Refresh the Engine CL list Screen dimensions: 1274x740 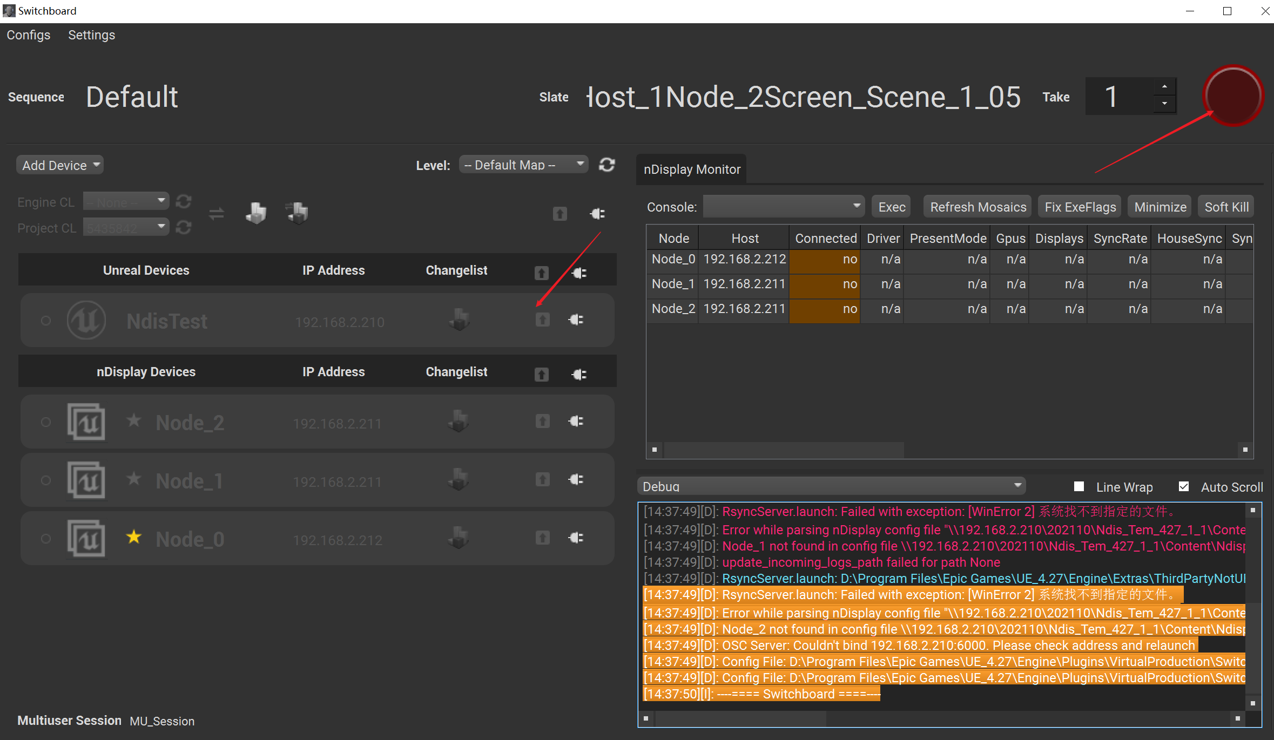point(184,202)
